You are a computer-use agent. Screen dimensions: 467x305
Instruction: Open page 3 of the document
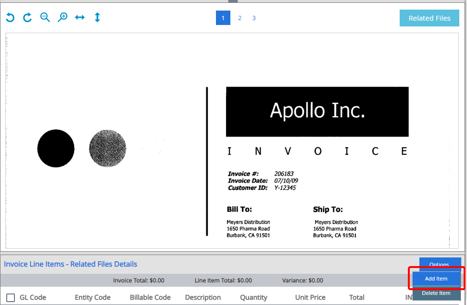(254, 18)
